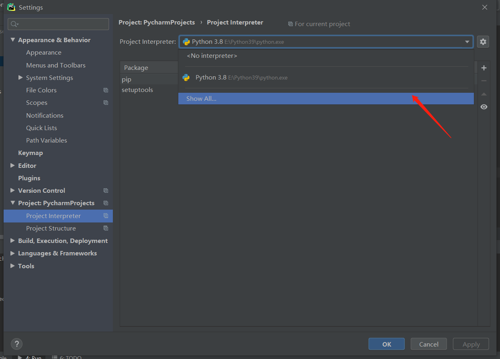Open the Appearance settings page
500x359 pixels.
44,53
